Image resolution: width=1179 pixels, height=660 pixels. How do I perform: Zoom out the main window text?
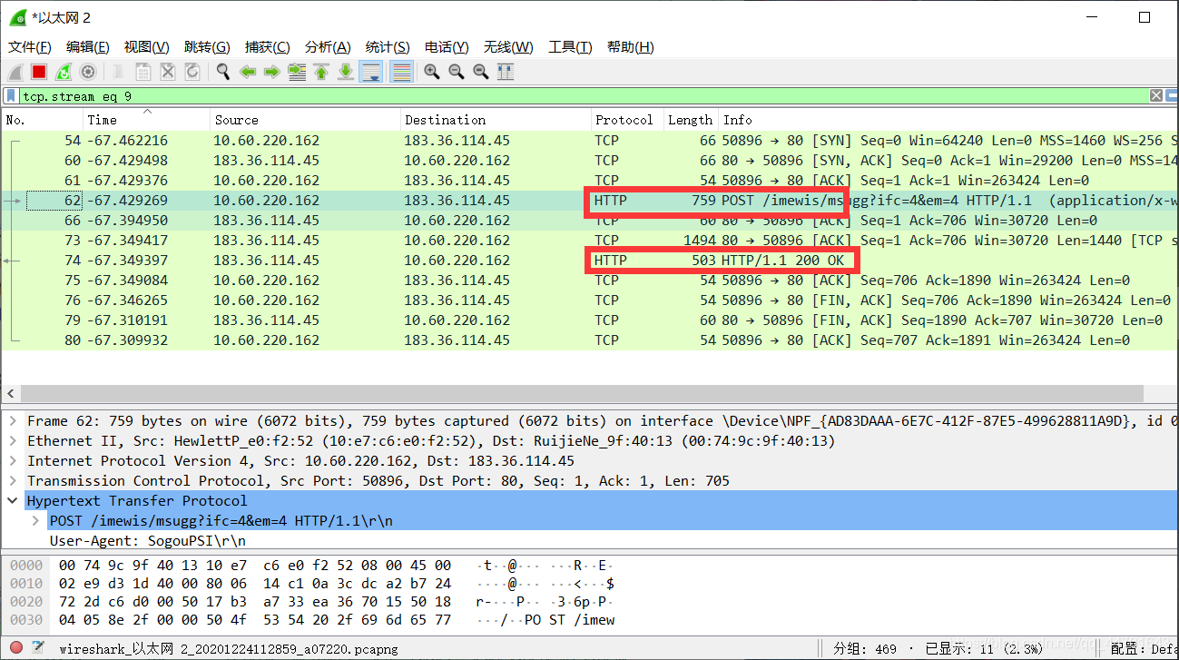[x=457, y=72]
